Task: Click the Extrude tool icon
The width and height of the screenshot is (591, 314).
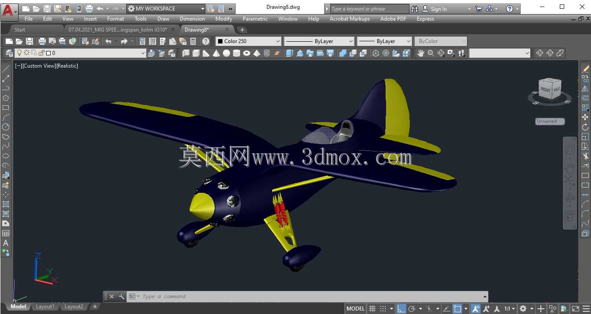Action: (289, 53)
